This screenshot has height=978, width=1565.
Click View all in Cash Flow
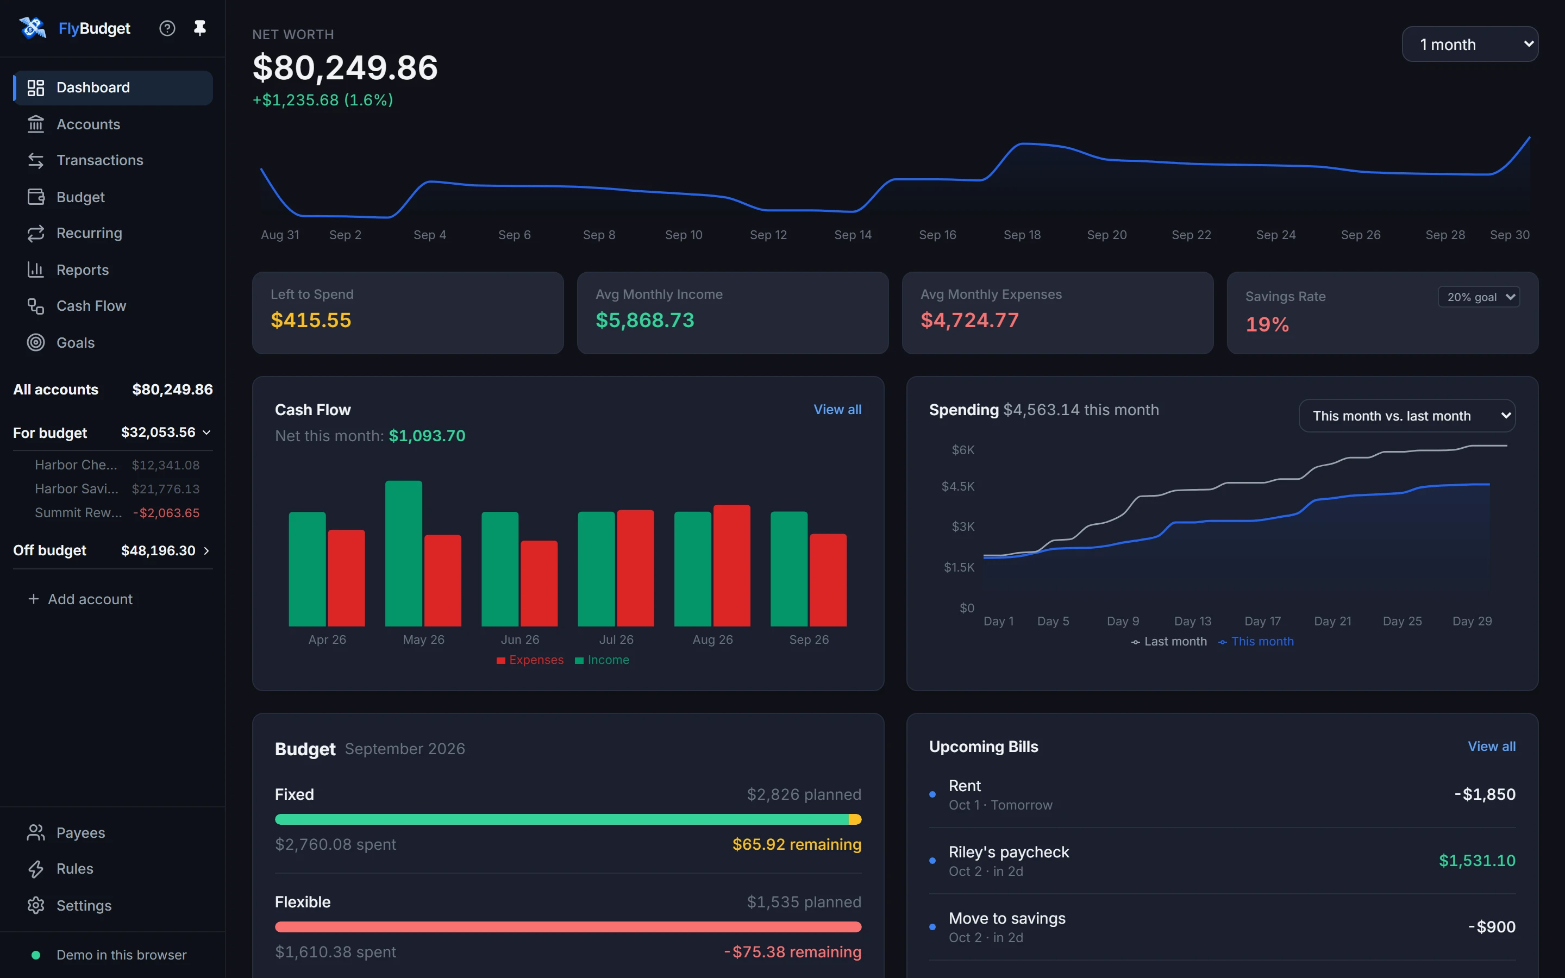837,410
